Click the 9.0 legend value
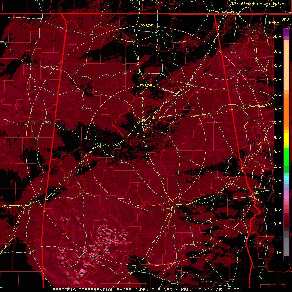Image resolution: width=292 pixels, height=292 pixels. [x=277, y=51]
